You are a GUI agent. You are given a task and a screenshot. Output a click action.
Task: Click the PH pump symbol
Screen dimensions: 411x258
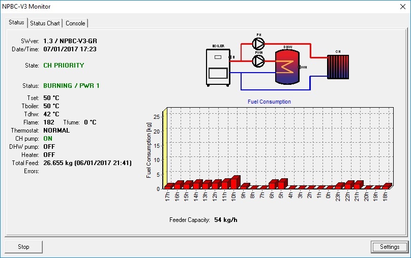[x=259, y=42]
